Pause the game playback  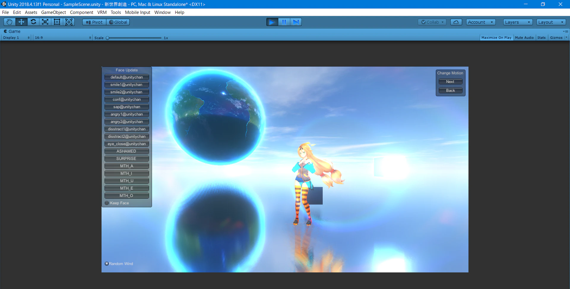tap(284, 22)
